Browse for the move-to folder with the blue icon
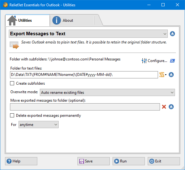 pyautogui.click(x=171, y=107)
